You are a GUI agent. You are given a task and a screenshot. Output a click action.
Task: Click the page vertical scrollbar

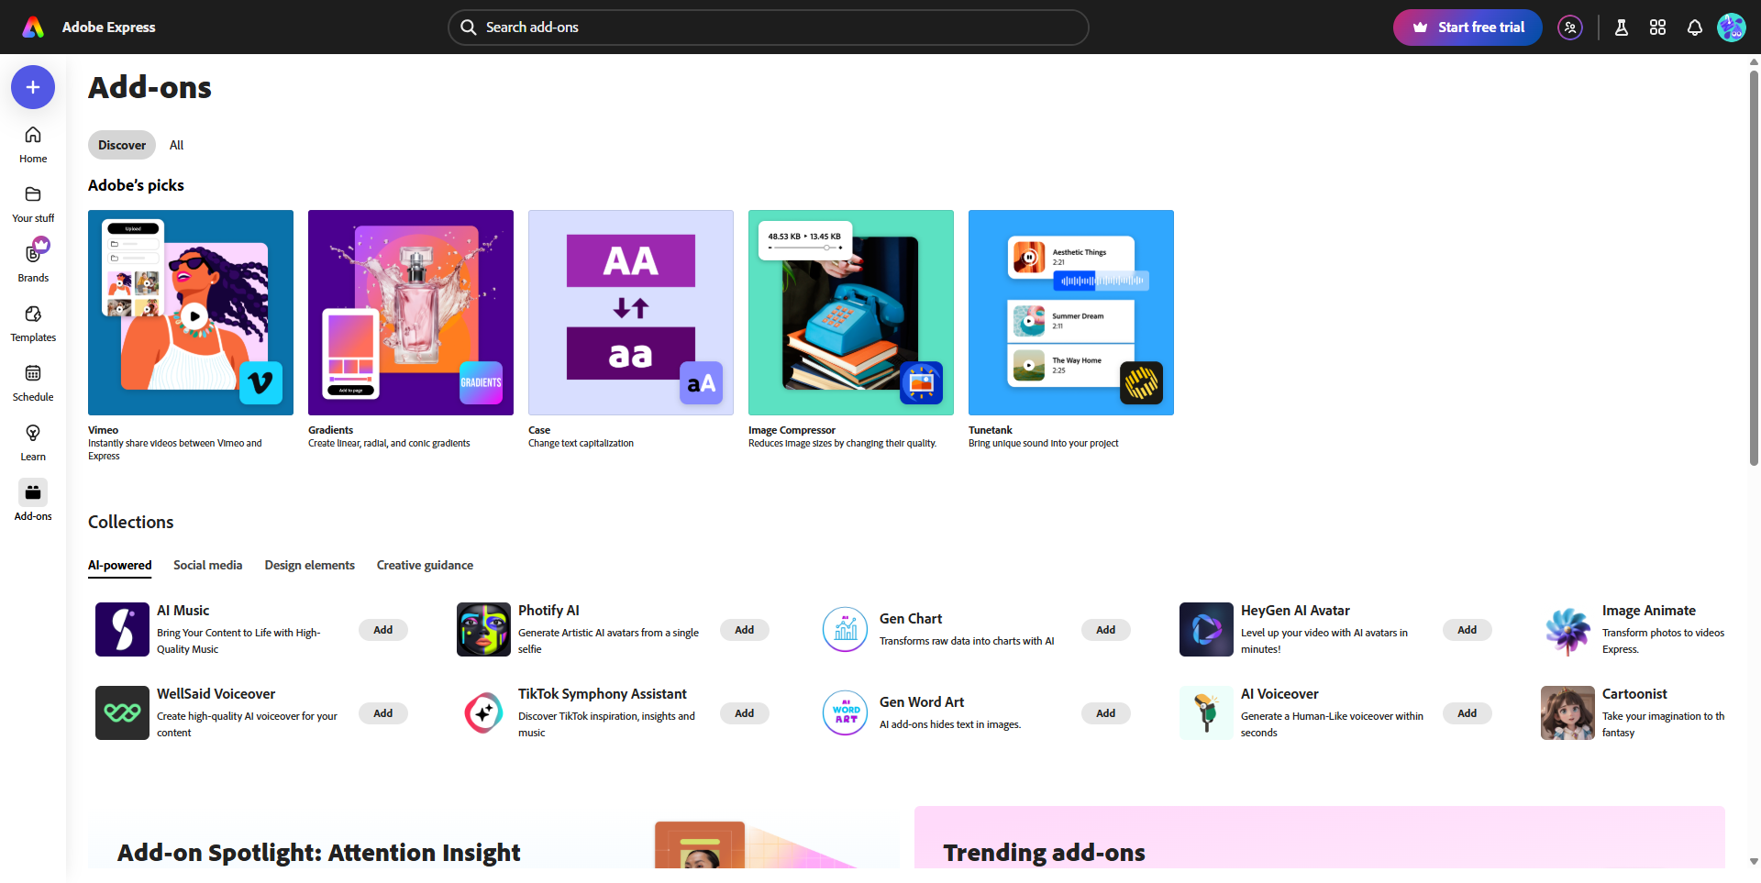(x=1754, y=275)
